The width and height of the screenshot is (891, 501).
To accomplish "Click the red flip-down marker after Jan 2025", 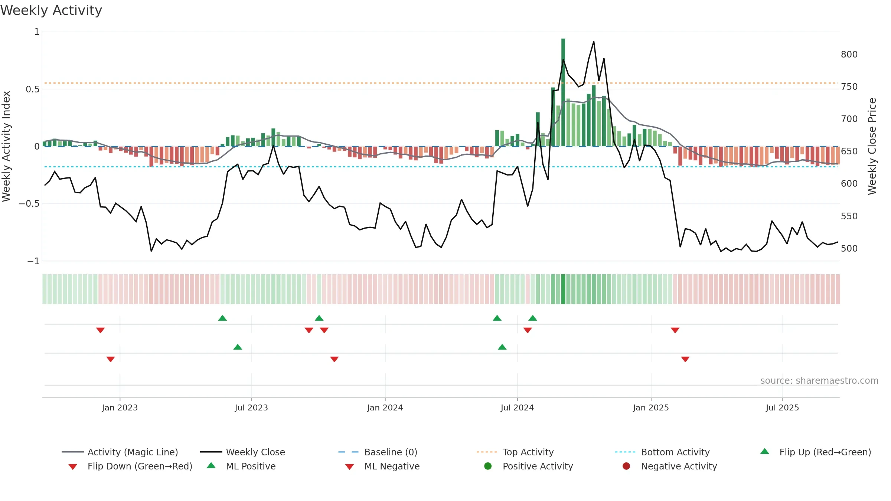I will click(675, 330).
